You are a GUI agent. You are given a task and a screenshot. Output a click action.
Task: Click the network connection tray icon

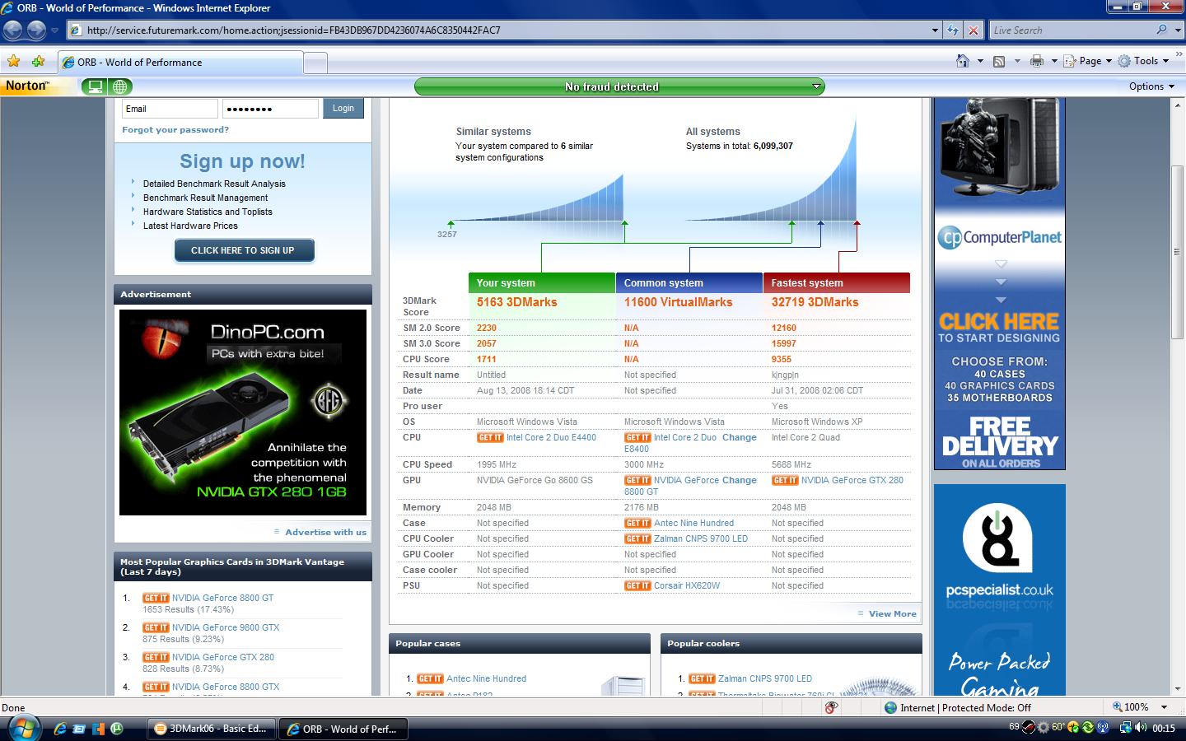click(1125, 728)
